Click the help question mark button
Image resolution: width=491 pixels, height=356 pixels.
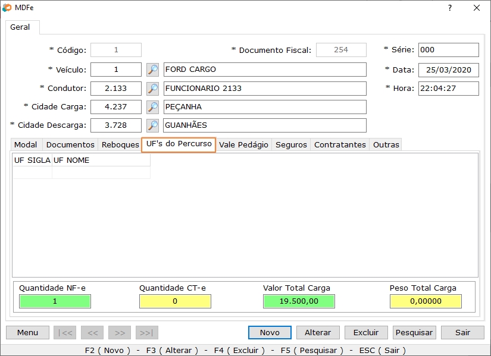(450, 8)
